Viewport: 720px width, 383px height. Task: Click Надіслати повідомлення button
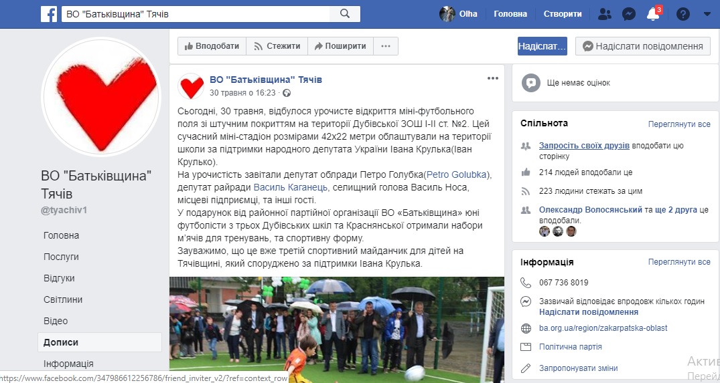click(643, 46)
